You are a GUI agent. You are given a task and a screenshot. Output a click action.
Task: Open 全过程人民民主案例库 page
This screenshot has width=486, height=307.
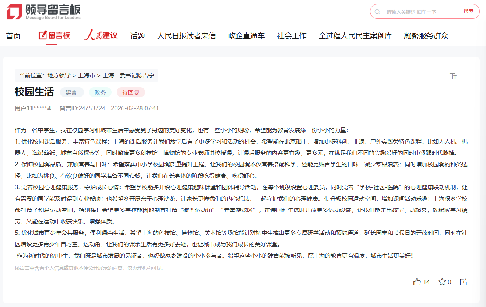point(355,35)
